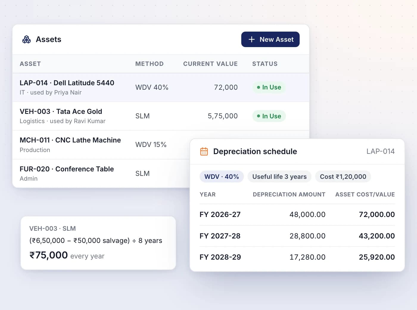This screenshot has height=310, width=417.
Task: Select the Useful life 3 years chip
Action: [279, 176]
